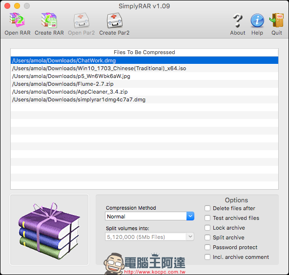Select AppCleaner_3.4.zip in the list
This screenshot has width=289, height=275.
pyautogui.click(x=144, y=92)
